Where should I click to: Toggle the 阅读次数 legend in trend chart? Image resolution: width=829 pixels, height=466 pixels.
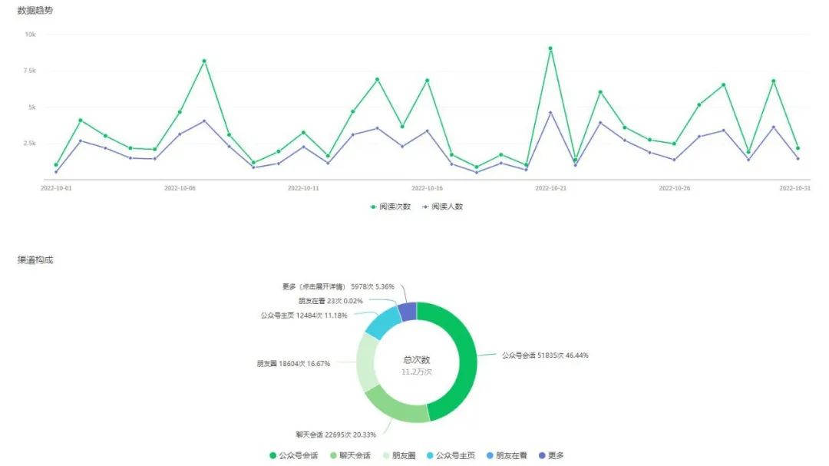point(390,207)
